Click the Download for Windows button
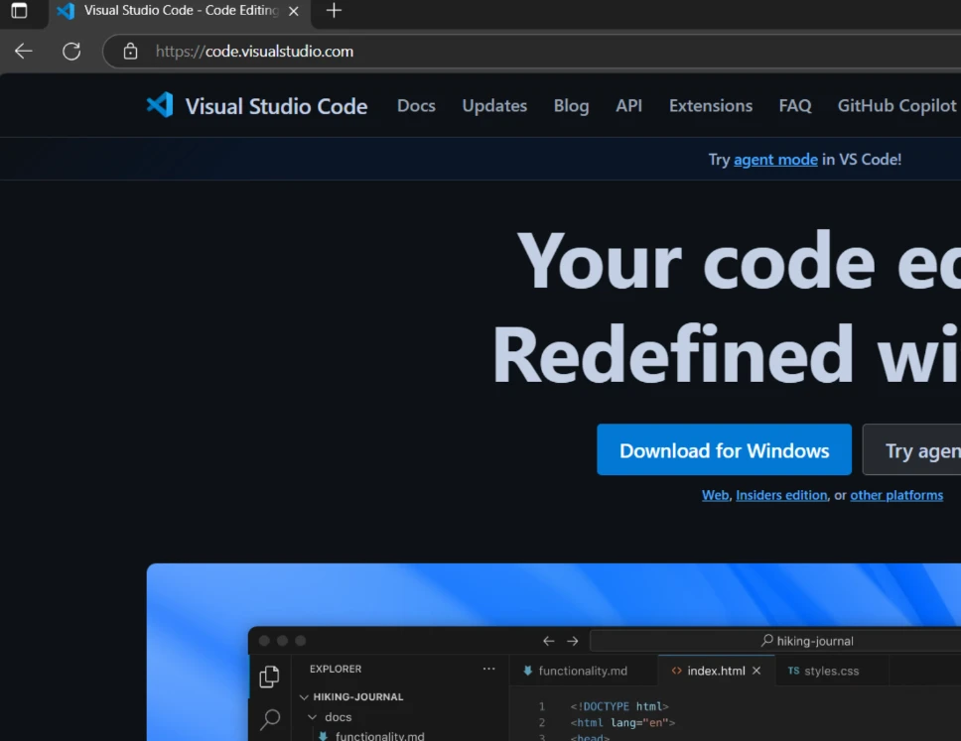Viewport: 961px width, 741px height. click(x=724, y=450)
